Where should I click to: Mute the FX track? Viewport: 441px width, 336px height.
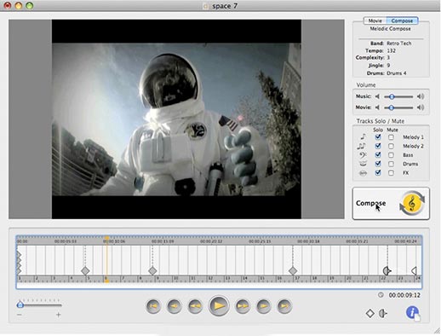tap(391, 173)
